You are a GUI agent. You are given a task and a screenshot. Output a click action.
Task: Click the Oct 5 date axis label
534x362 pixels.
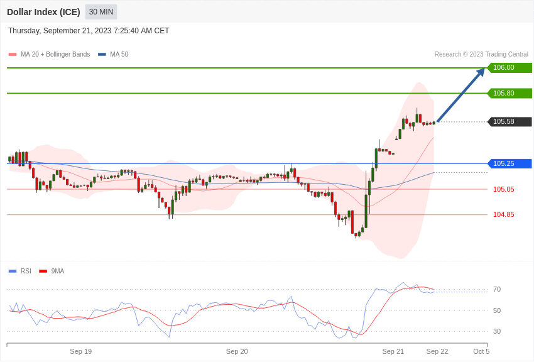[x=481, y=351]
